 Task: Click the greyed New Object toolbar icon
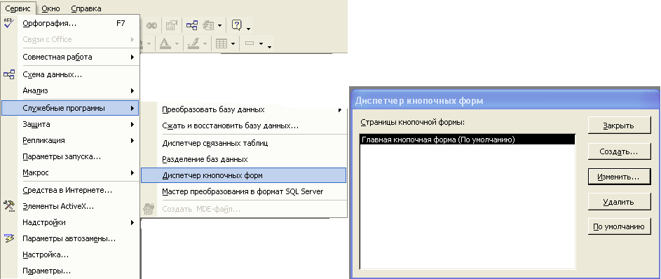coord(209,26)
